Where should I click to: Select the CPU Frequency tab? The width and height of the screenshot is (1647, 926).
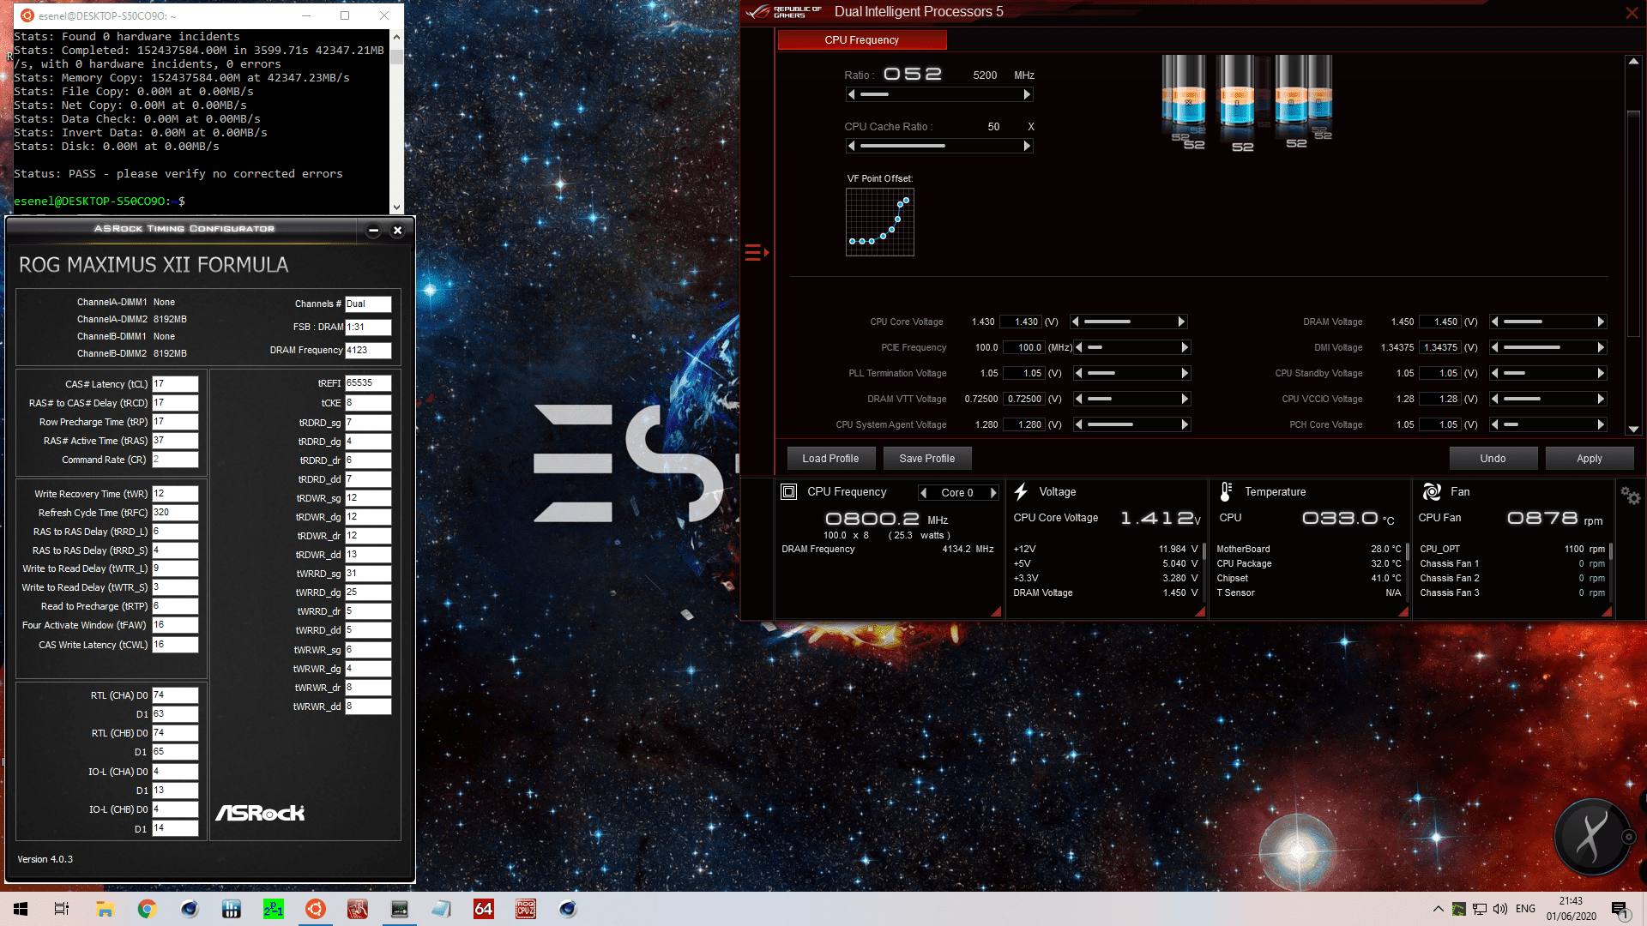(862, 40)
